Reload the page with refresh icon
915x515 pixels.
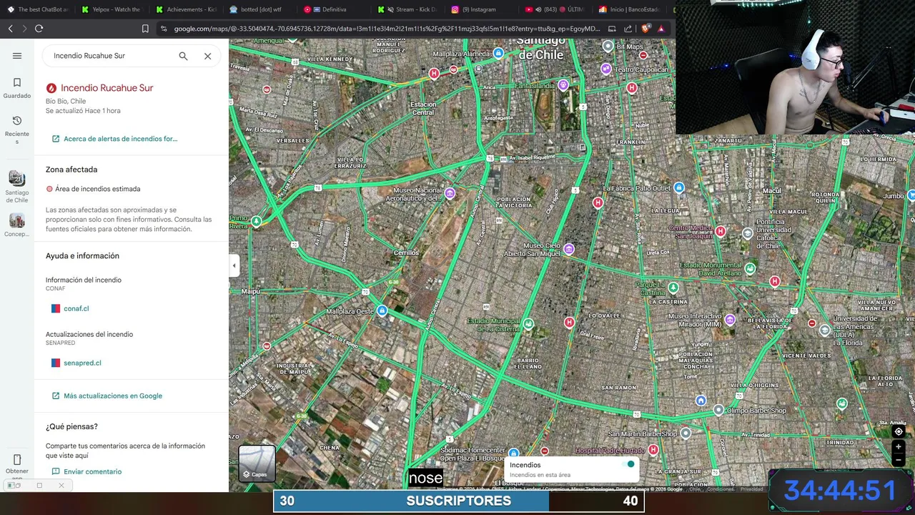point(39,29)
